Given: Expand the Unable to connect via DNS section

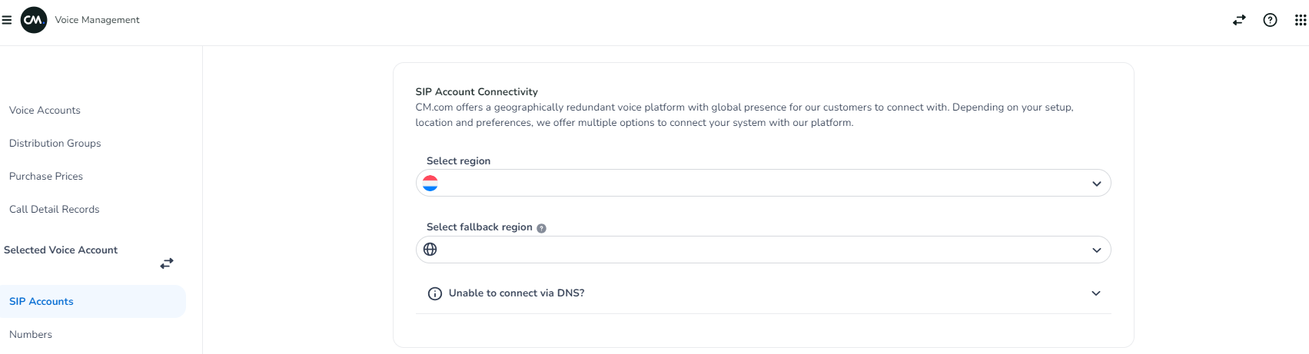Looking at the screenshot, I should point(1096,293).
